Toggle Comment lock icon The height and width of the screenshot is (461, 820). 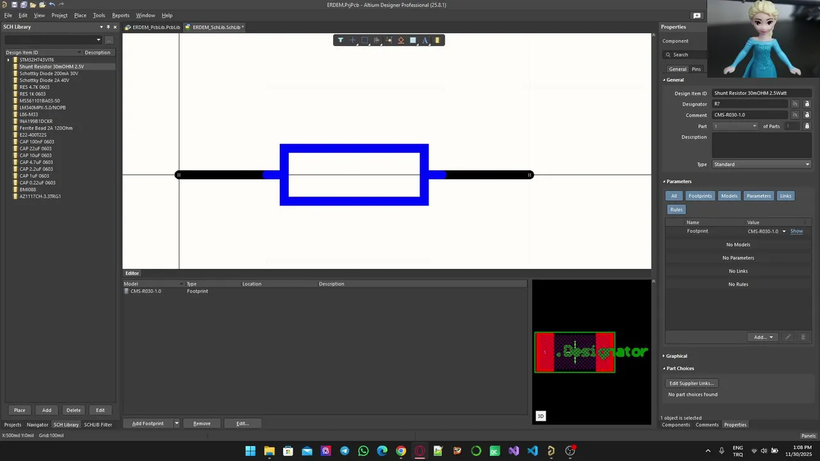click(x=807, y=115)
